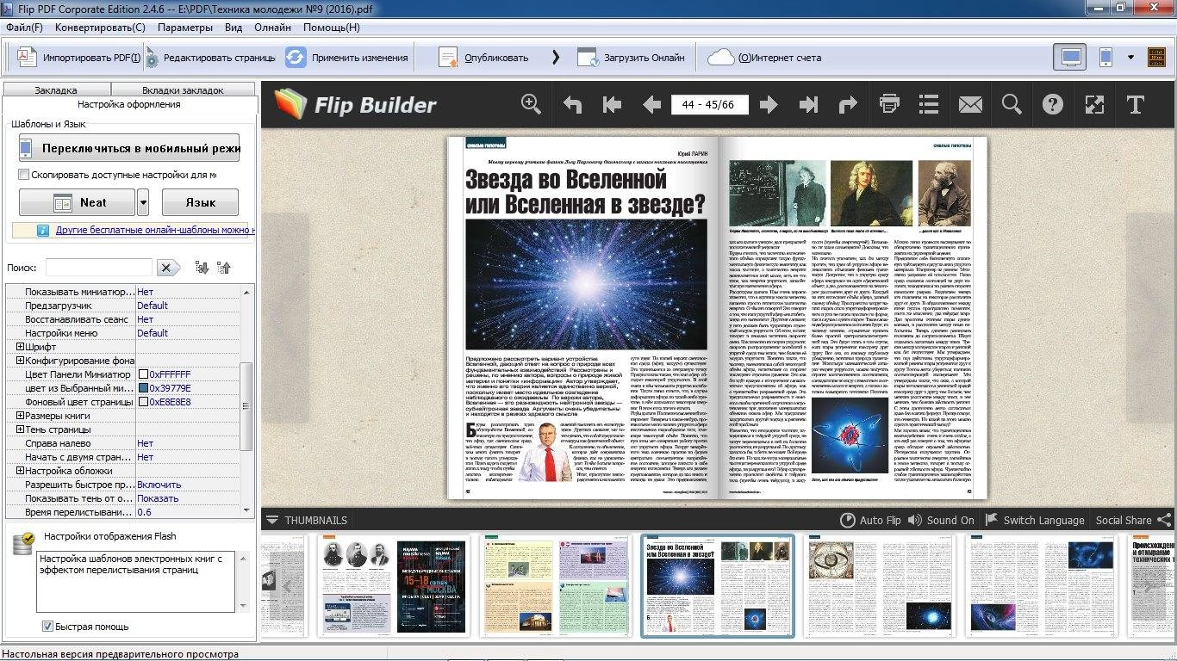
Task: Select mobile preview mode phone icon
Action: pyautogui.click(x=1106, y=58)
